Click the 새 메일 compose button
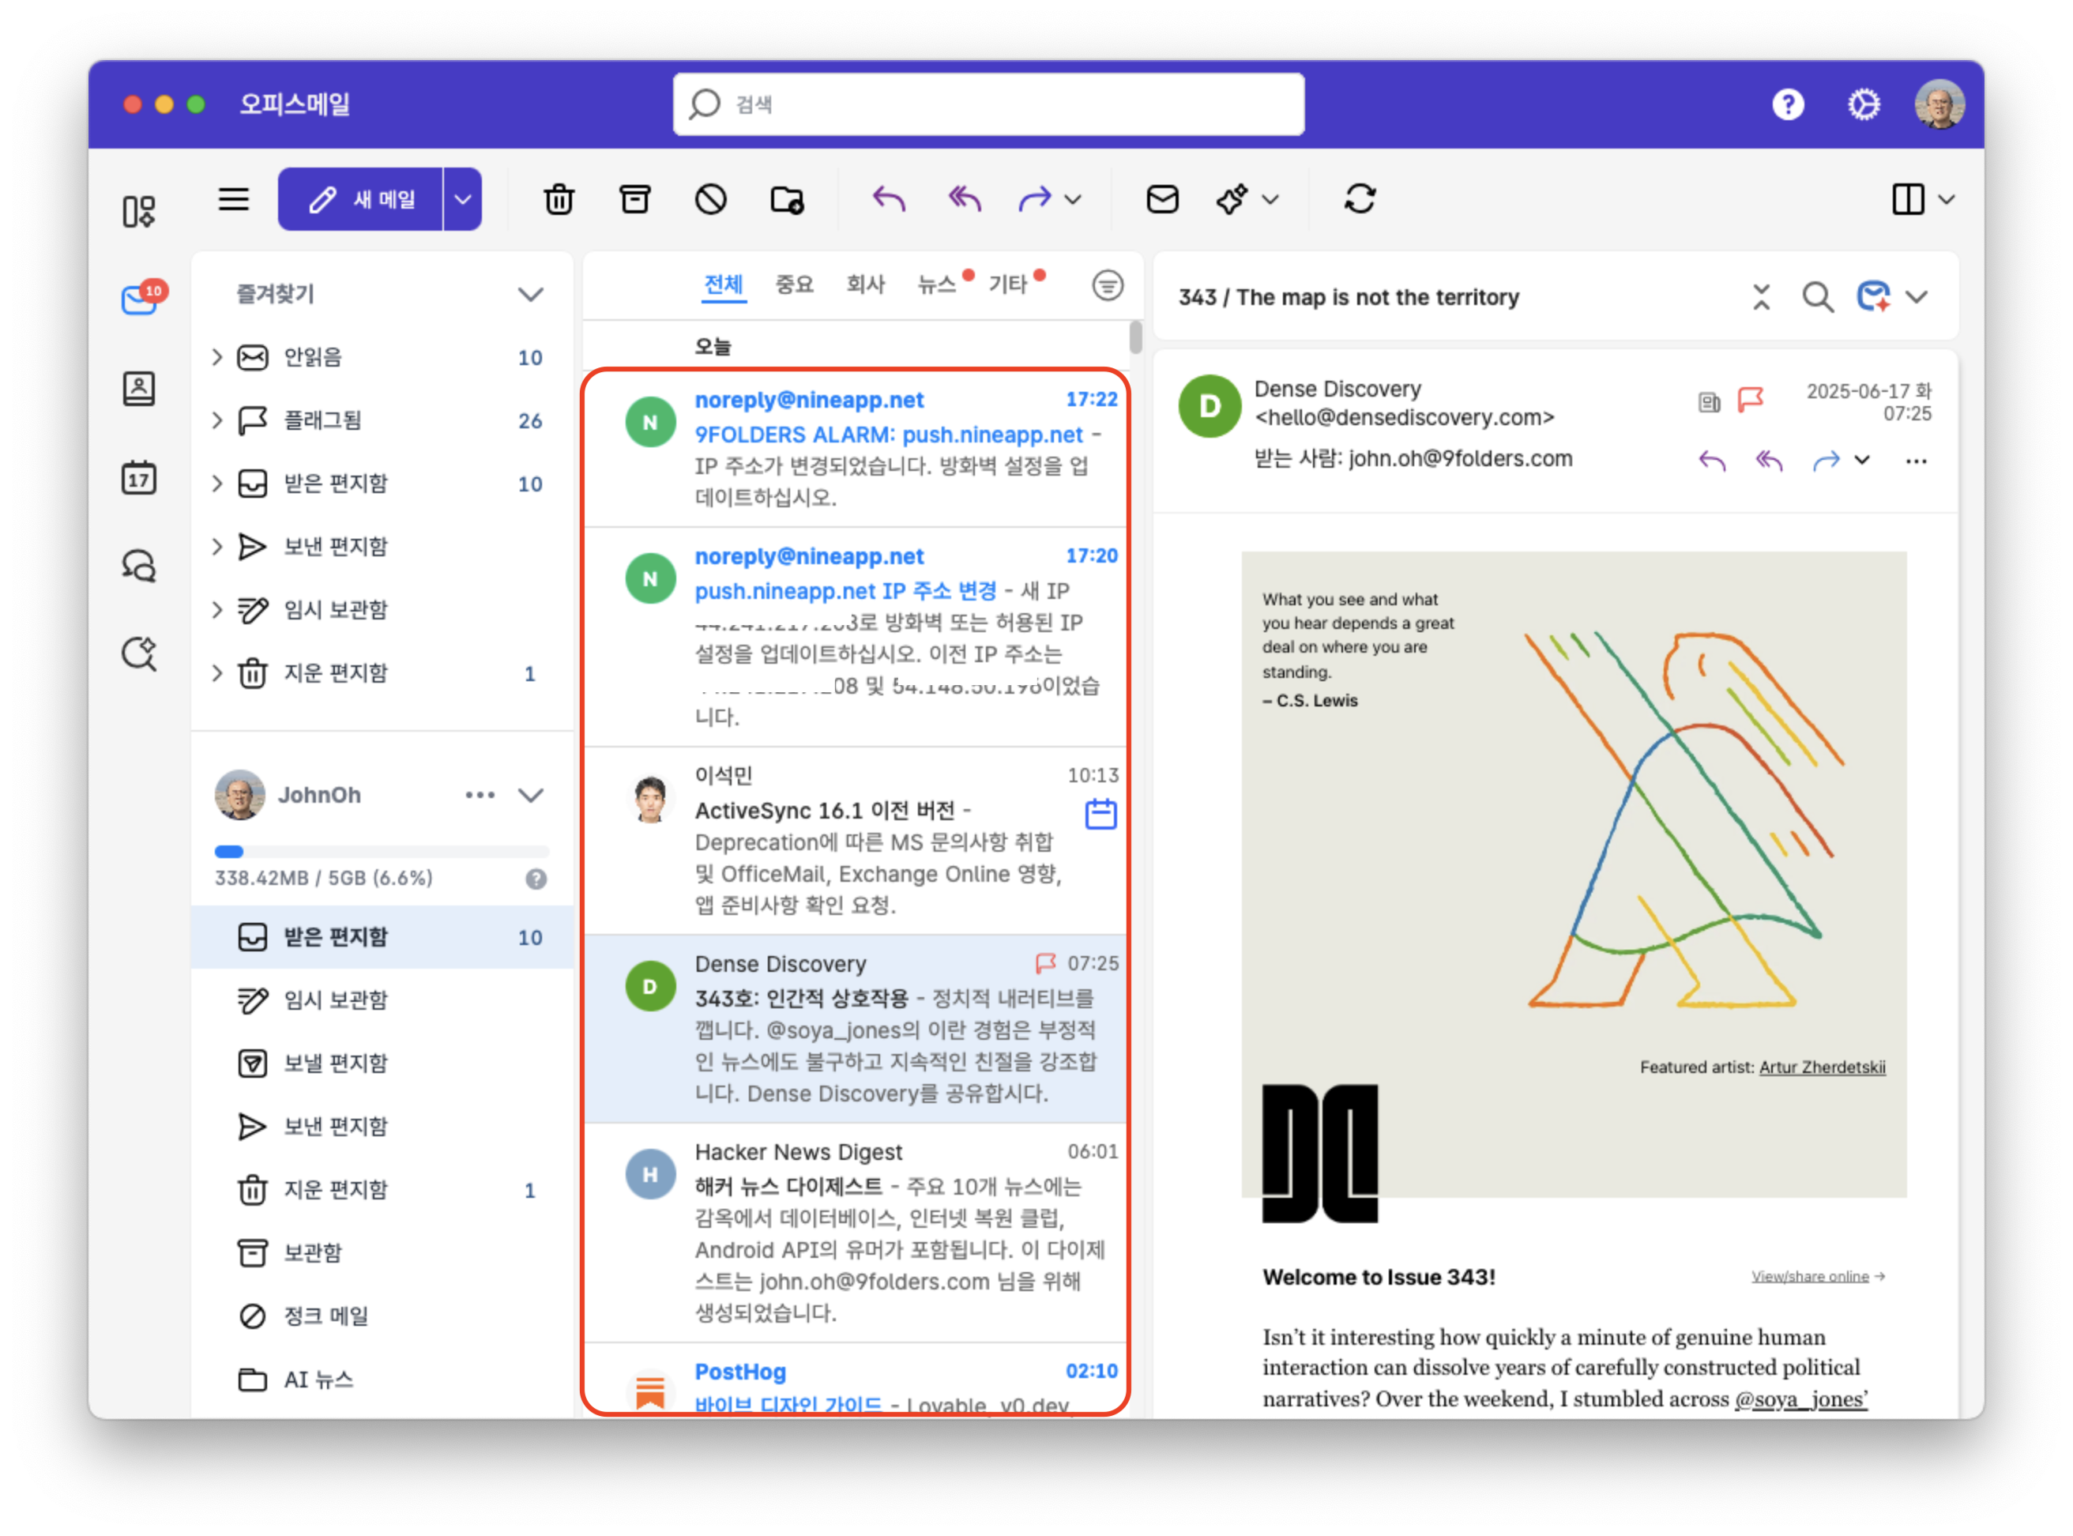 (x=361, y=199)
